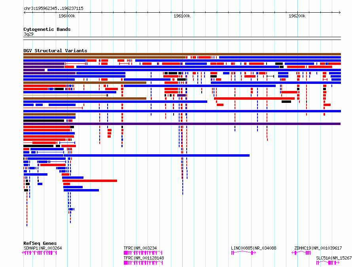Open the SLC51A gene label

(x=334, y=258)
